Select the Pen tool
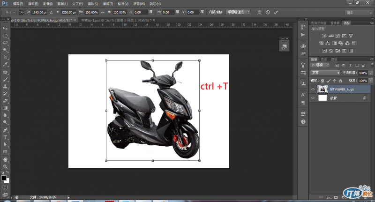 (5, 130)
